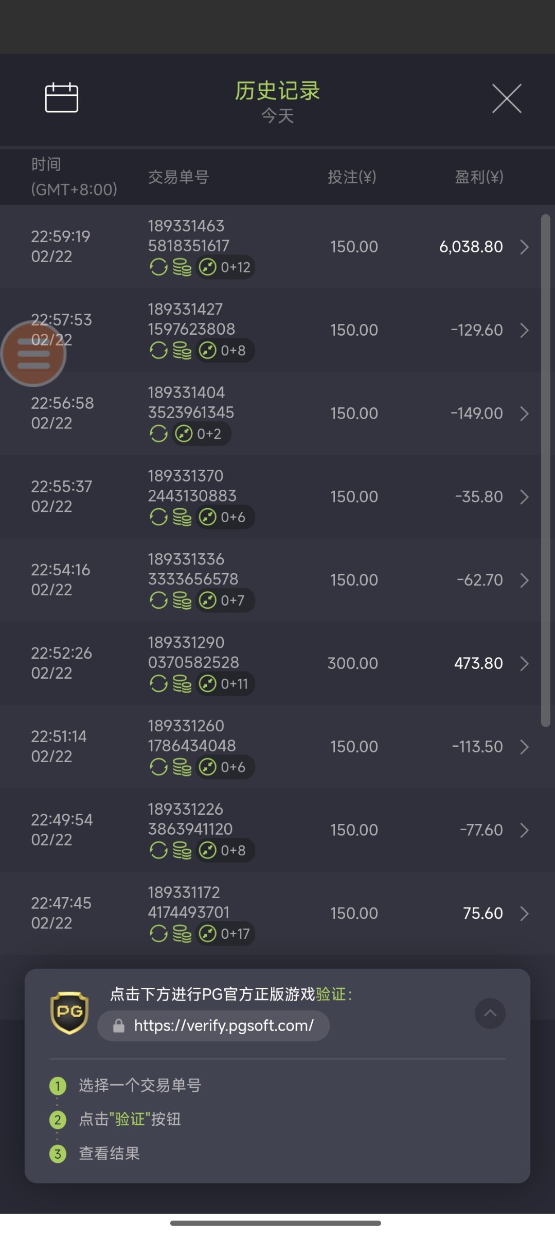Click the green 验证 link text

click(331, 994)
